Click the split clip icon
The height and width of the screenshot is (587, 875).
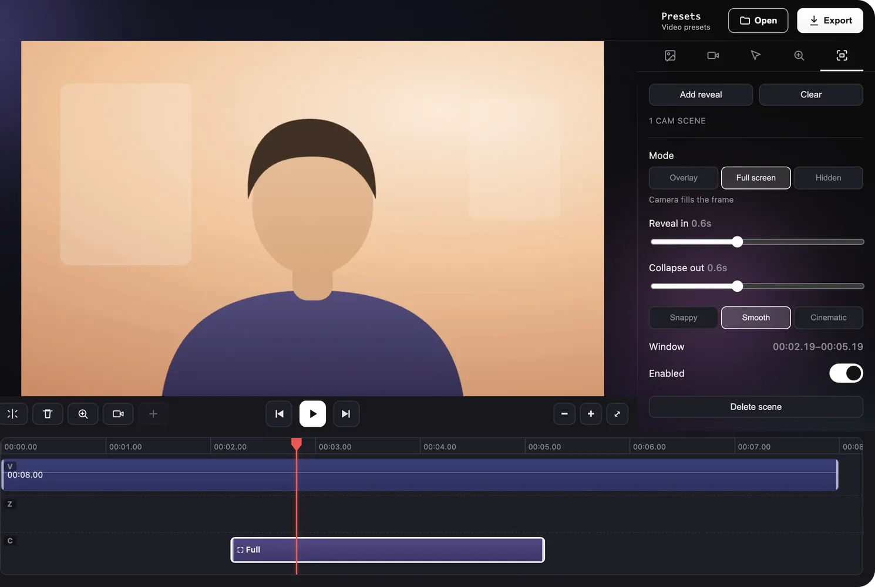[12, 414]
